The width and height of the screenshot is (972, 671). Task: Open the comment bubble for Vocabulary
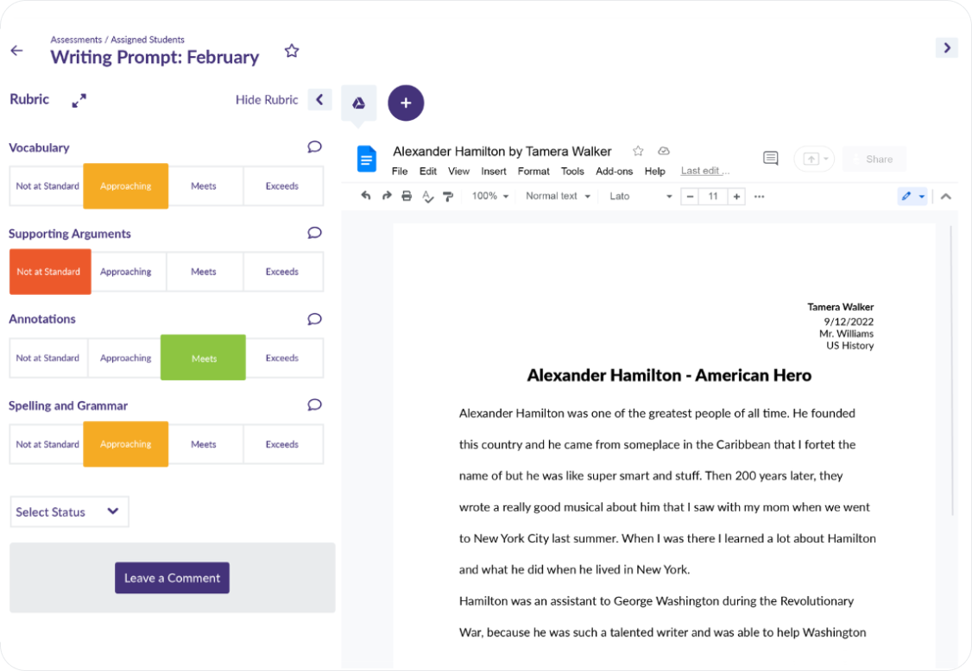pos(314,147)
